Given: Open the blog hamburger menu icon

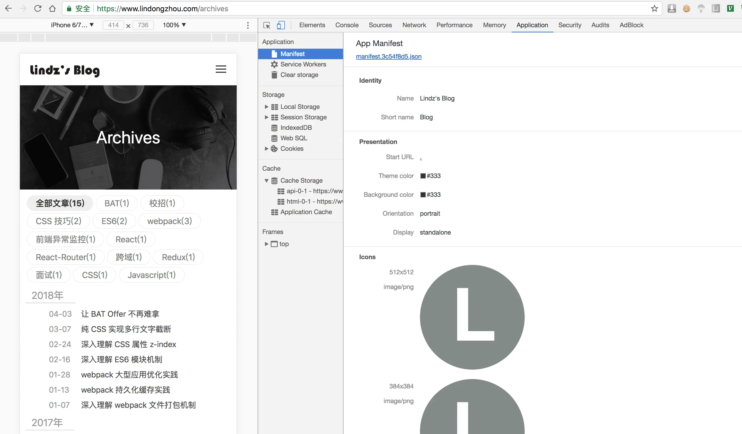Looking at the screenshot, I should point(221,69).
